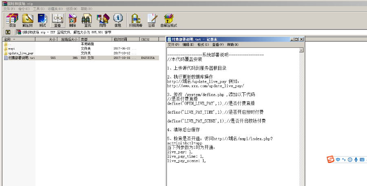Open Notepad 格式(O) menu
Image resolution: width=367 pixels, height=186 pixels.
click(203, 45)
